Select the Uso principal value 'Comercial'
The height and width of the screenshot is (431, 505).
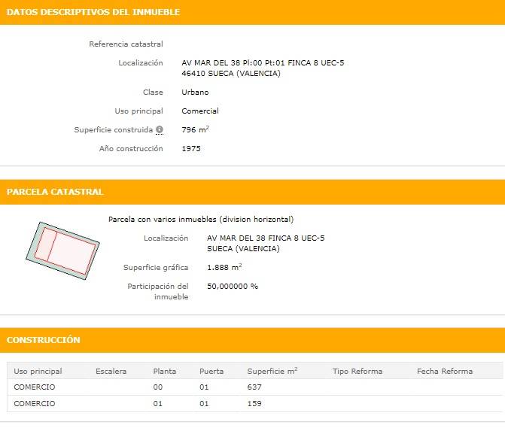click(200, 111)
